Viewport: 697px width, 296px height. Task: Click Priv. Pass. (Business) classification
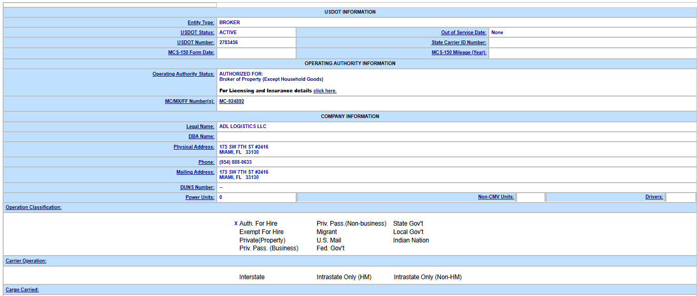tap(269, 248)
